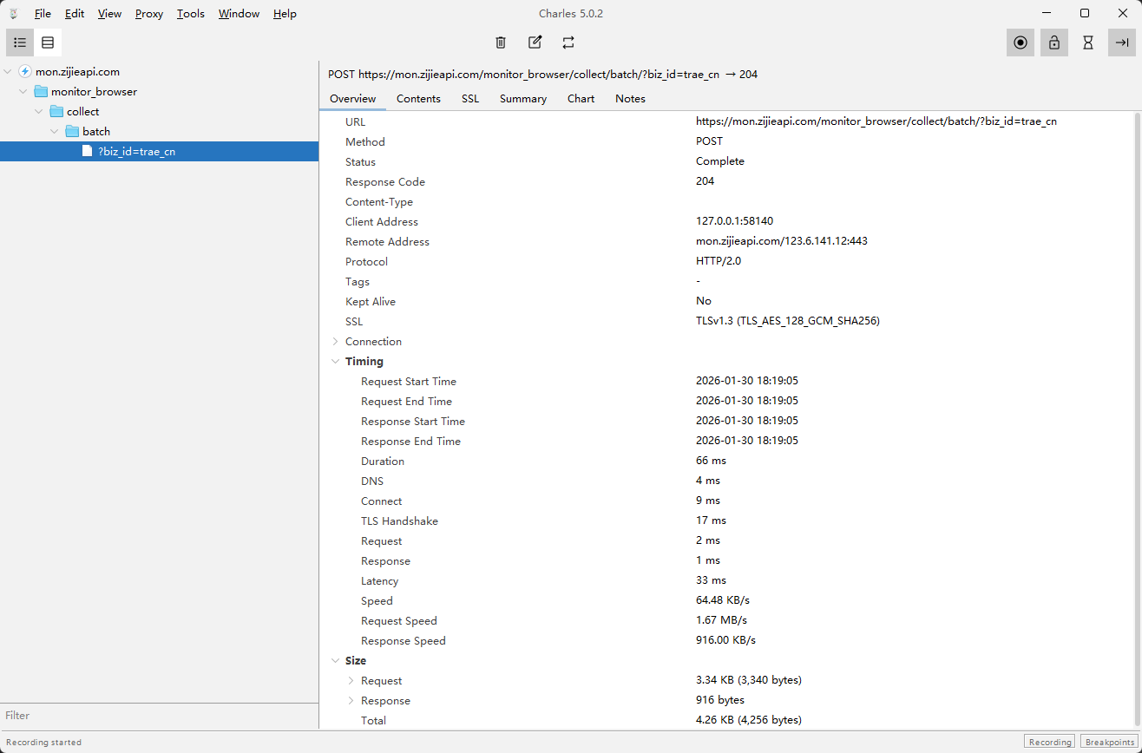Click the Breakpoints status bar button
This screenshot has height=753, width=1142.
[1109, 742]
